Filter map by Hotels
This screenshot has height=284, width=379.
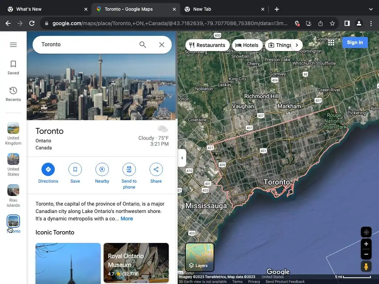247,45
